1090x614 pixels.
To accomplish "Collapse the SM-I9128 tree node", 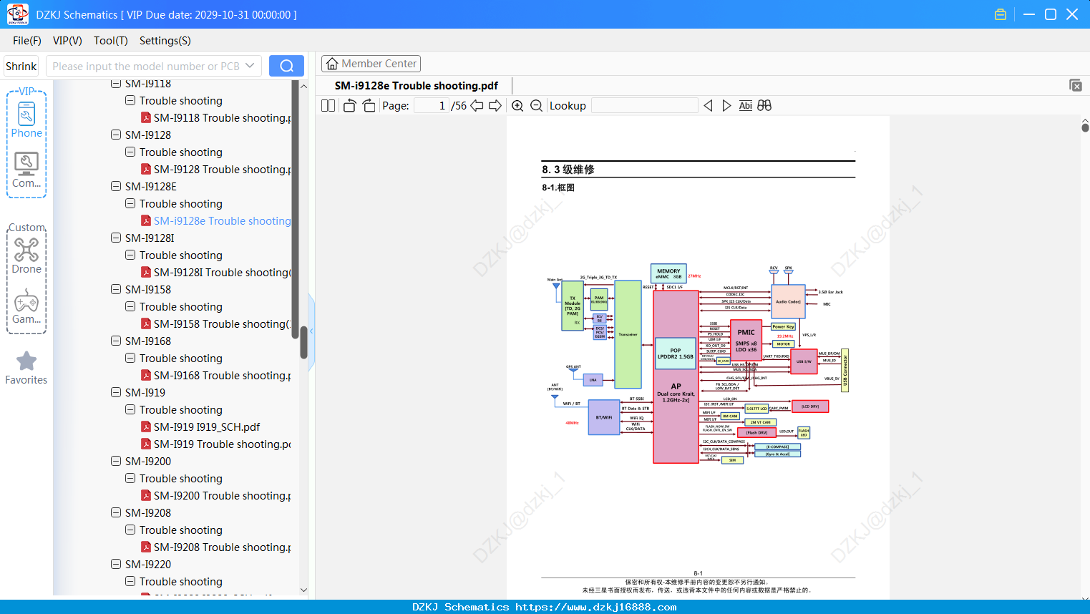I will (116, 135).
